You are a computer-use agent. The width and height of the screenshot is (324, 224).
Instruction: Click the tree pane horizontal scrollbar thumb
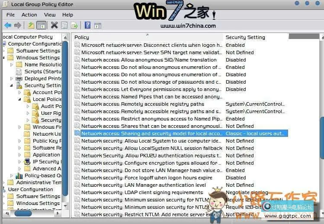click(23, 213)
